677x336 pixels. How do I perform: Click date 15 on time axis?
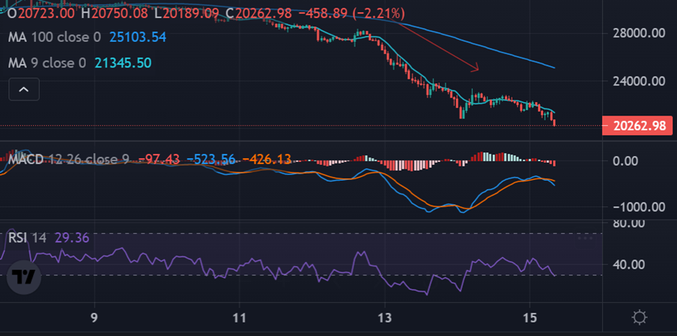click(x=530, y=316)
